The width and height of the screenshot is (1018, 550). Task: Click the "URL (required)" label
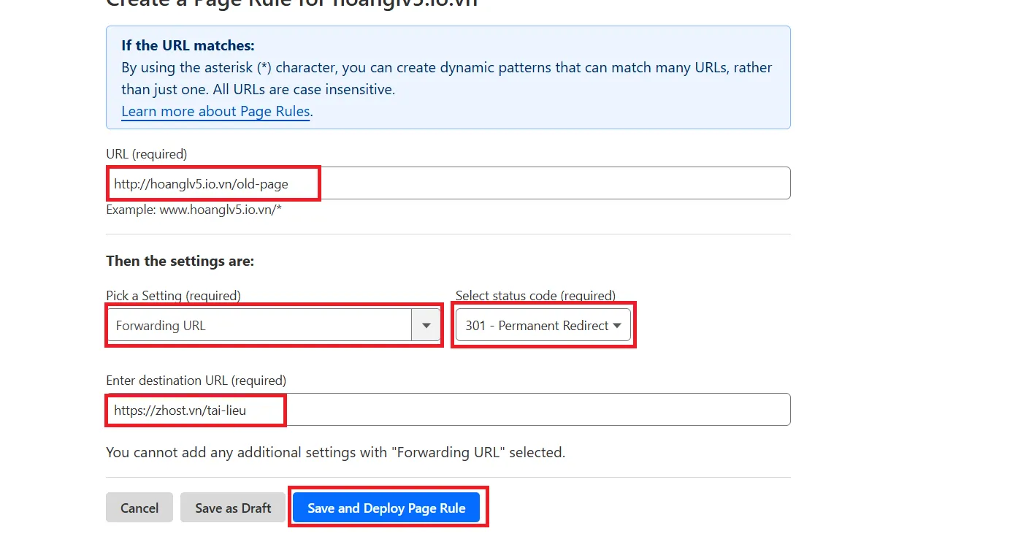pyautogui.click(x=147, y=154)
